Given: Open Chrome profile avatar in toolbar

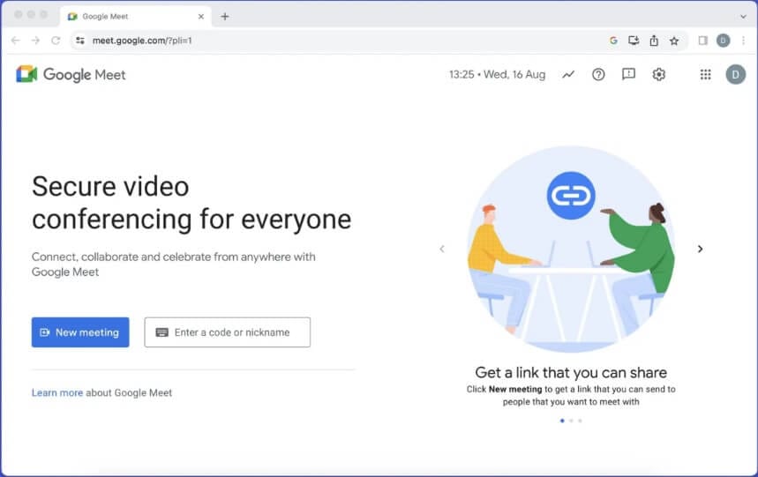Looking at the screenshot, I should coord(724,41).
